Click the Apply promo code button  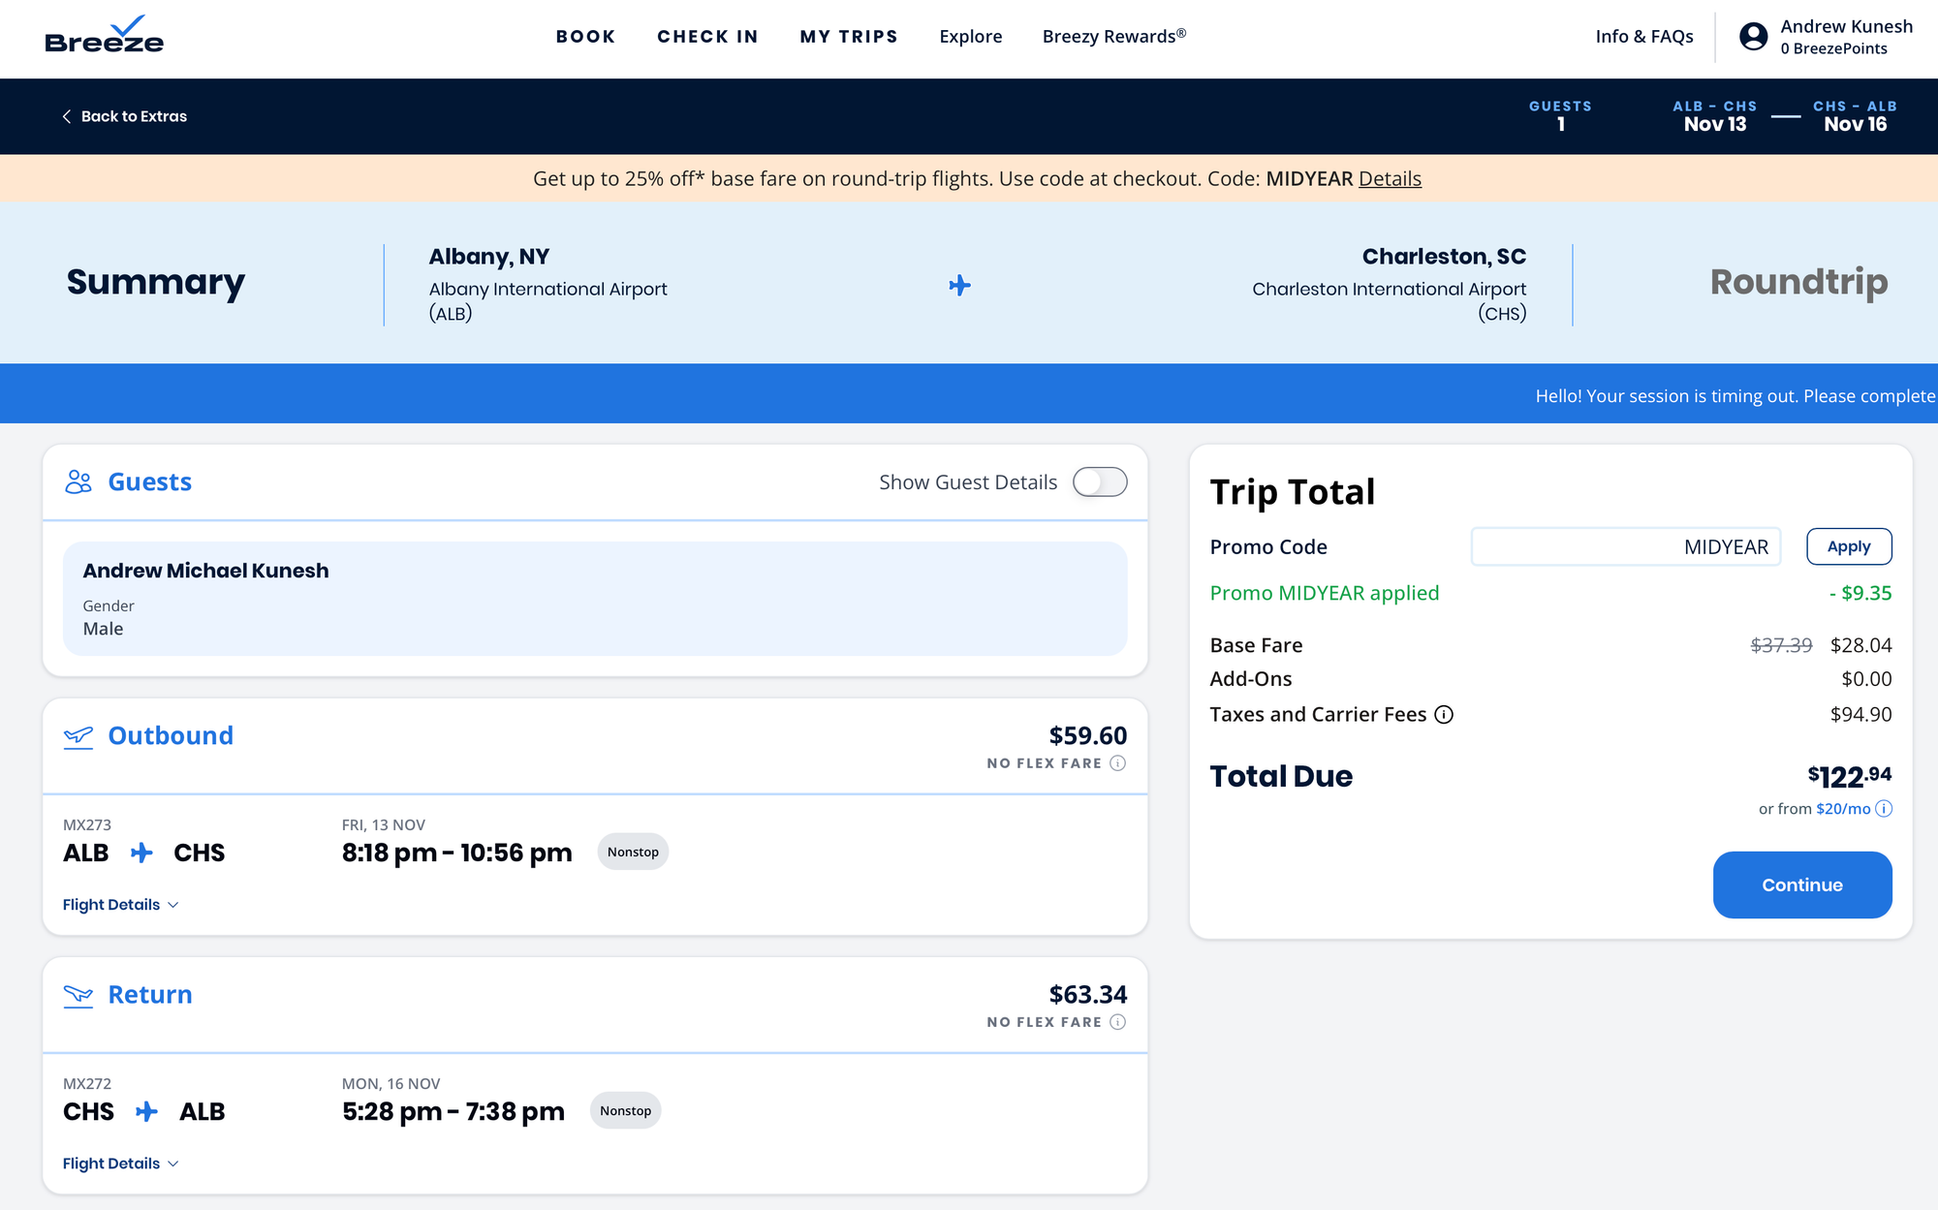(1849, 546)
